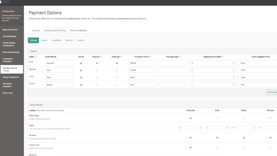Viewport: 277px width, 156px height.
Task: Adjust the Silver Categories Included stepper arrows
Action: 233,77
